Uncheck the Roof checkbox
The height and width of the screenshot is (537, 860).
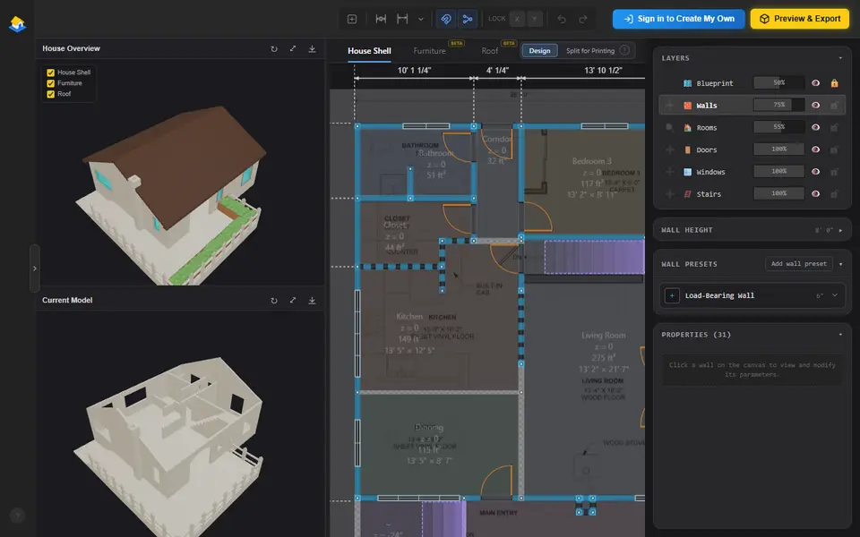click(50, 94)
